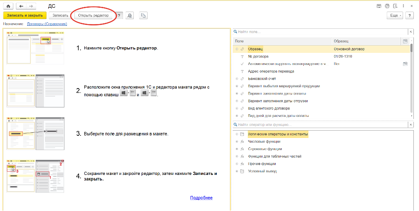Click the Открыть редактор button
The width and height of the screenshot is (419, 211).
tap(93, 15)
